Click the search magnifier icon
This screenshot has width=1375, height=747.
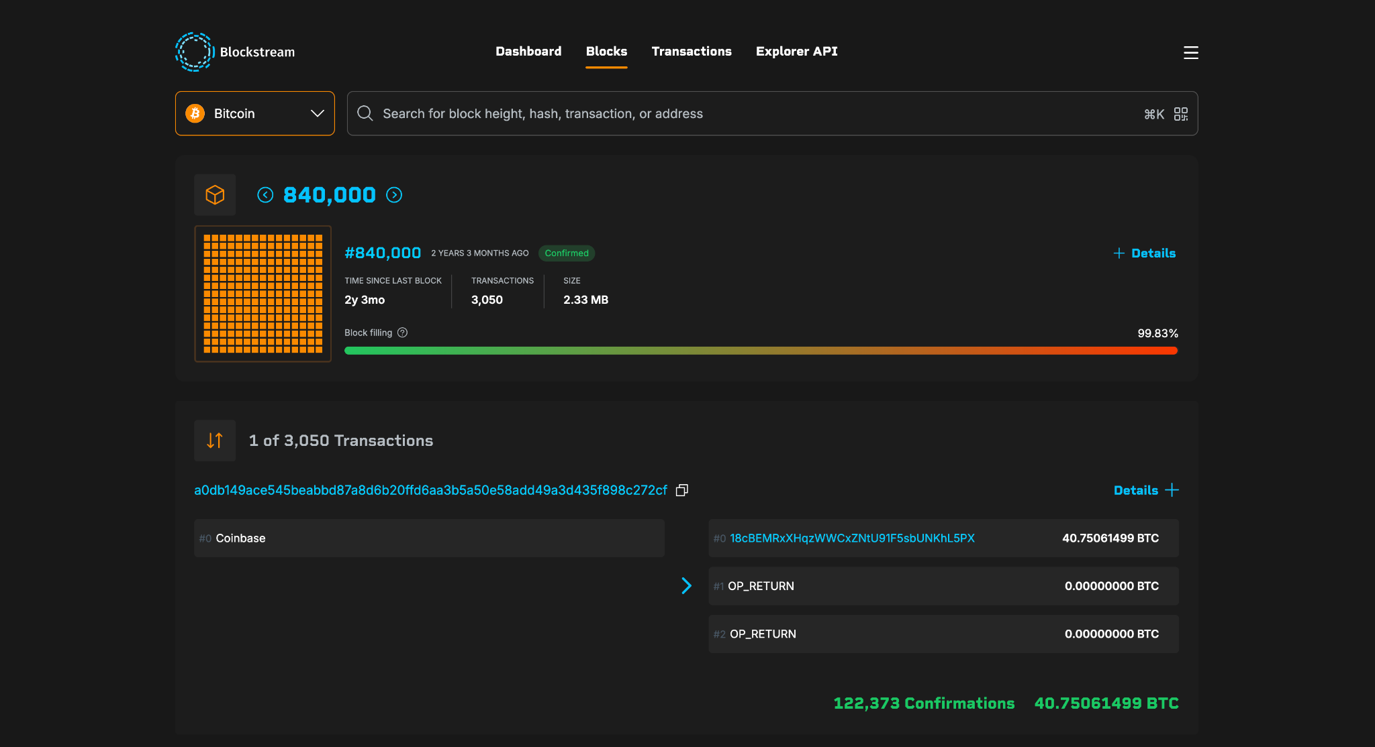point(365,113)
